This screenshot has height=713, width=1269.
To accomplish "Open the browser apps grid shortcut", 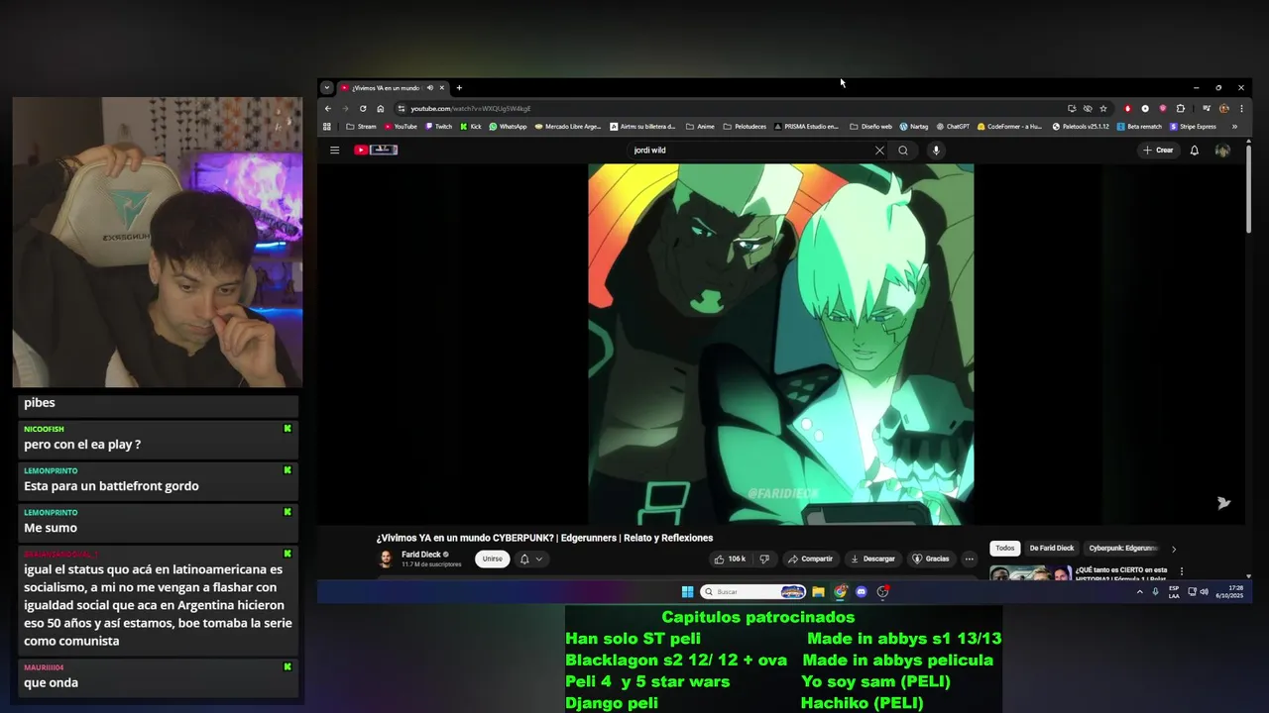I will coord(327,127).
